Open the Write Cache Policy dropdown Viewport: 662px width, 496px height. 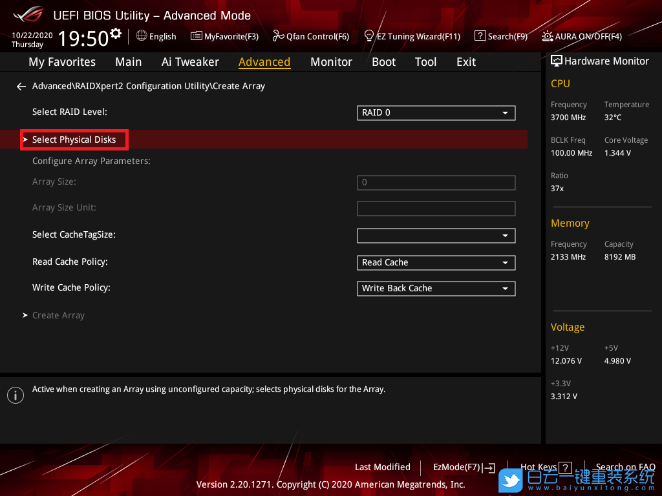coord(436,288)
